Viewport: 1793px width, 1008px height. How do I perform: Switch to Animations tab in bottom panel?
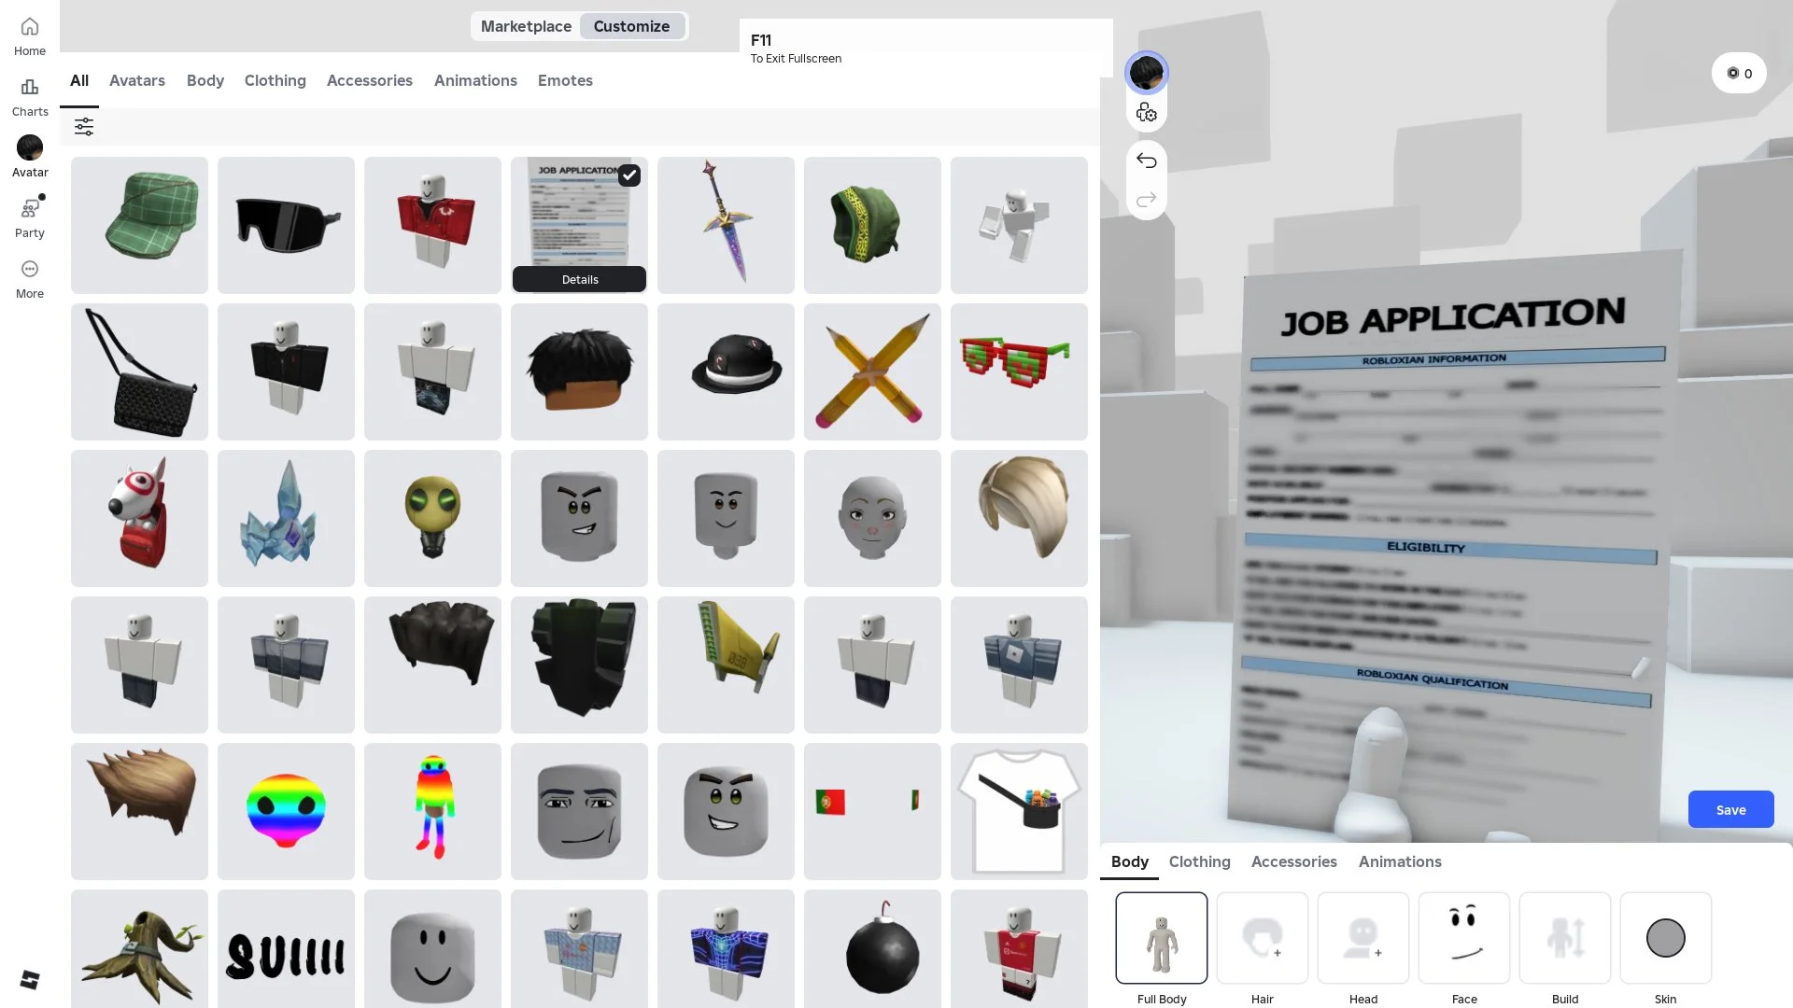coord(1399,861)
